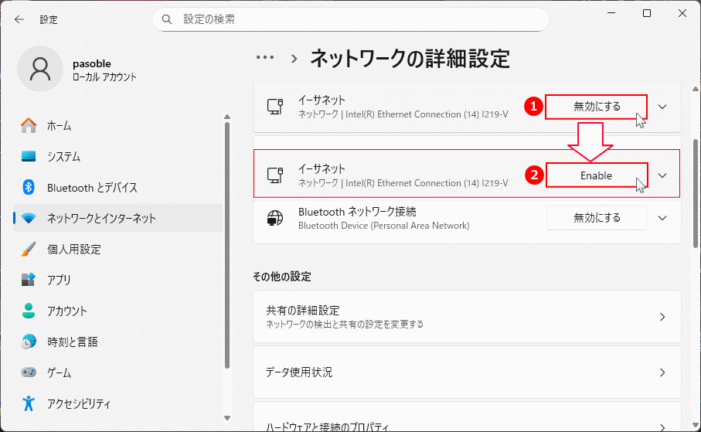Click the Enable button for イーサネット
Image resolution: width=701 pixels, height=432 pixels.
click(x=597, y=175)
